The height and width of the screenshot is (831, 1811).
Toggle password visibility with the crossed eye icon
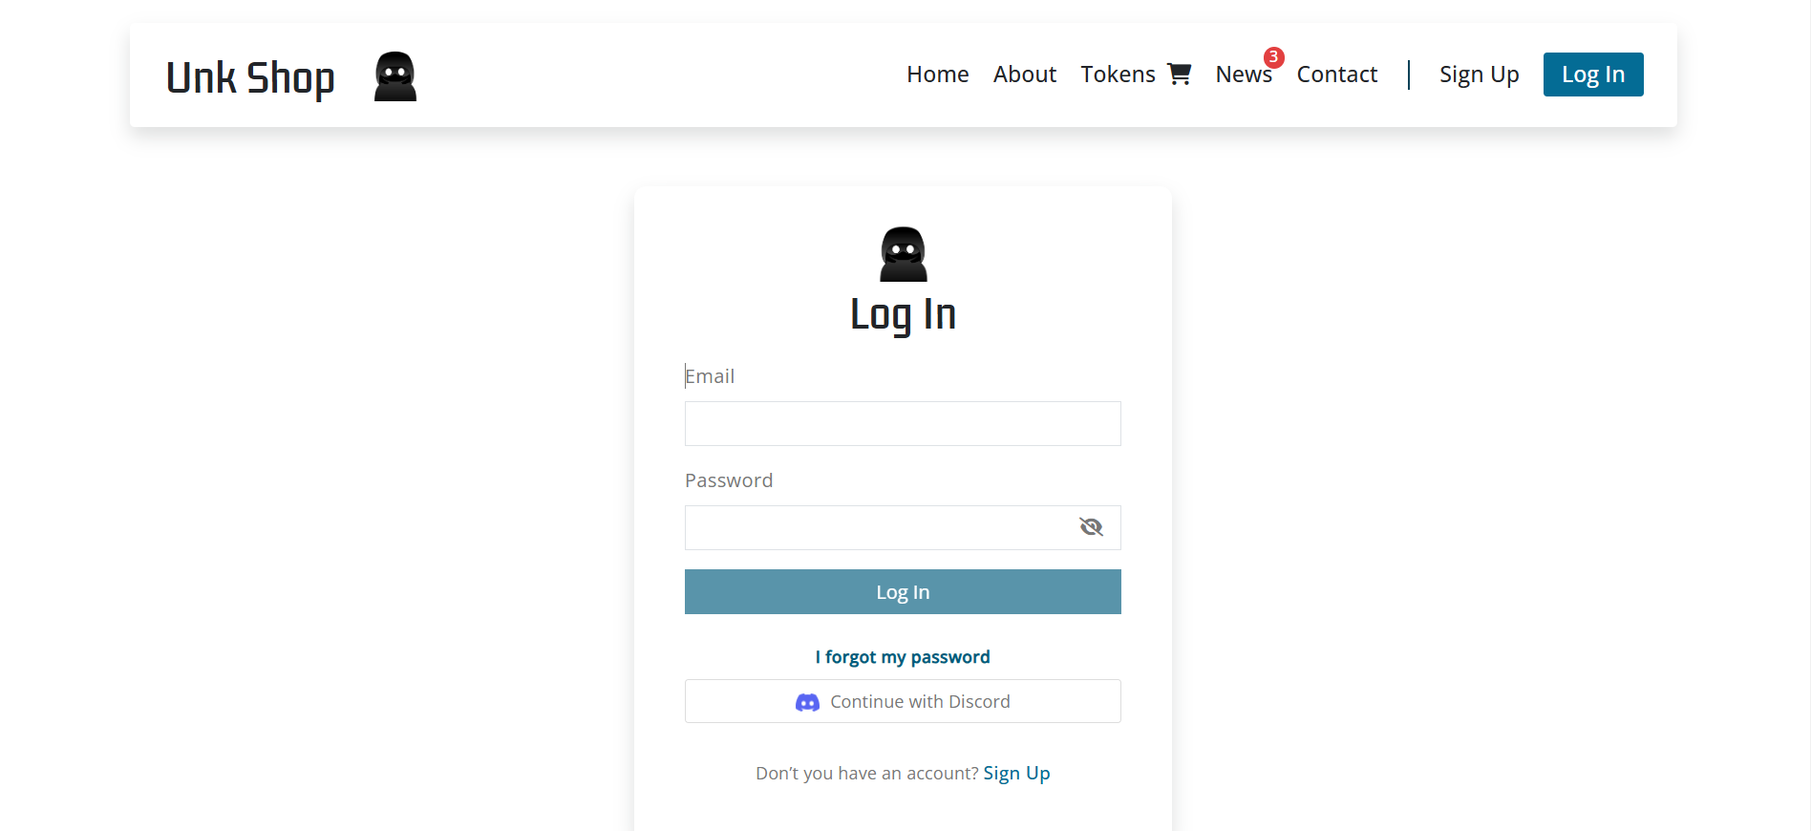tap(1091, 527)
